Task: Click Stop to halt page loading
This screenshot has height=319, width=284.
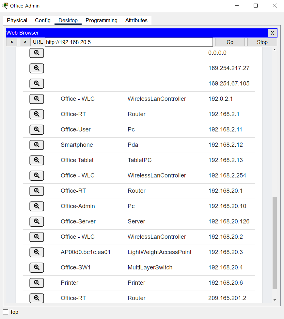Action: pos(262,42)
